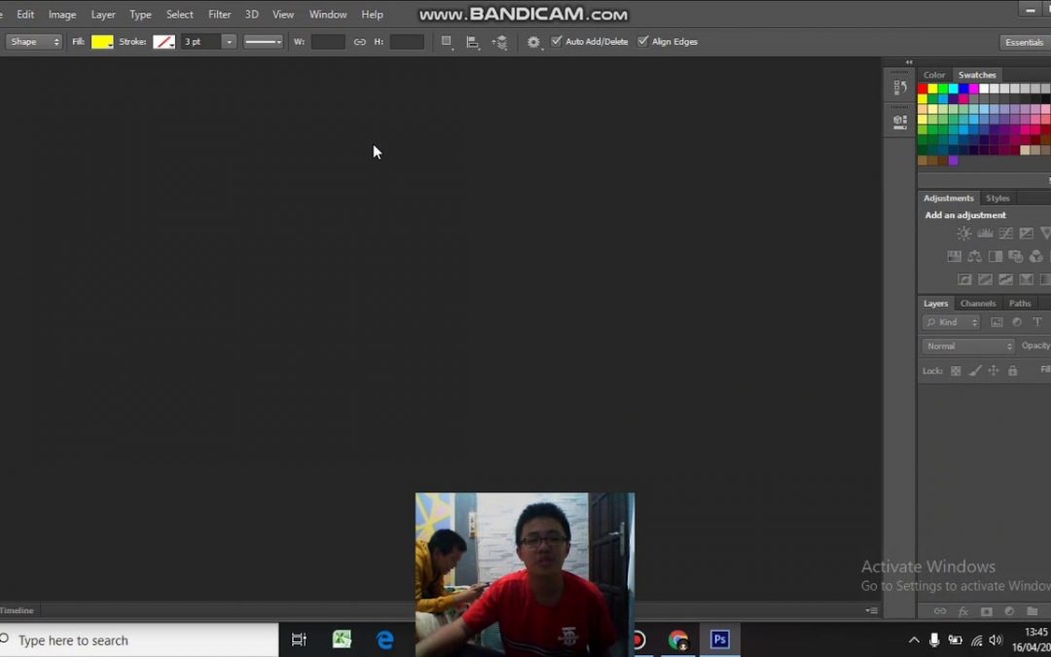
Task: Open the History panel icon
Action: click(900, 88)
